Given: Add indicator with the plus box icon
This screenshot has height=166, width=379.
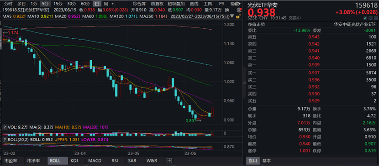Looking at the screenshot, I should click(169, 161).
